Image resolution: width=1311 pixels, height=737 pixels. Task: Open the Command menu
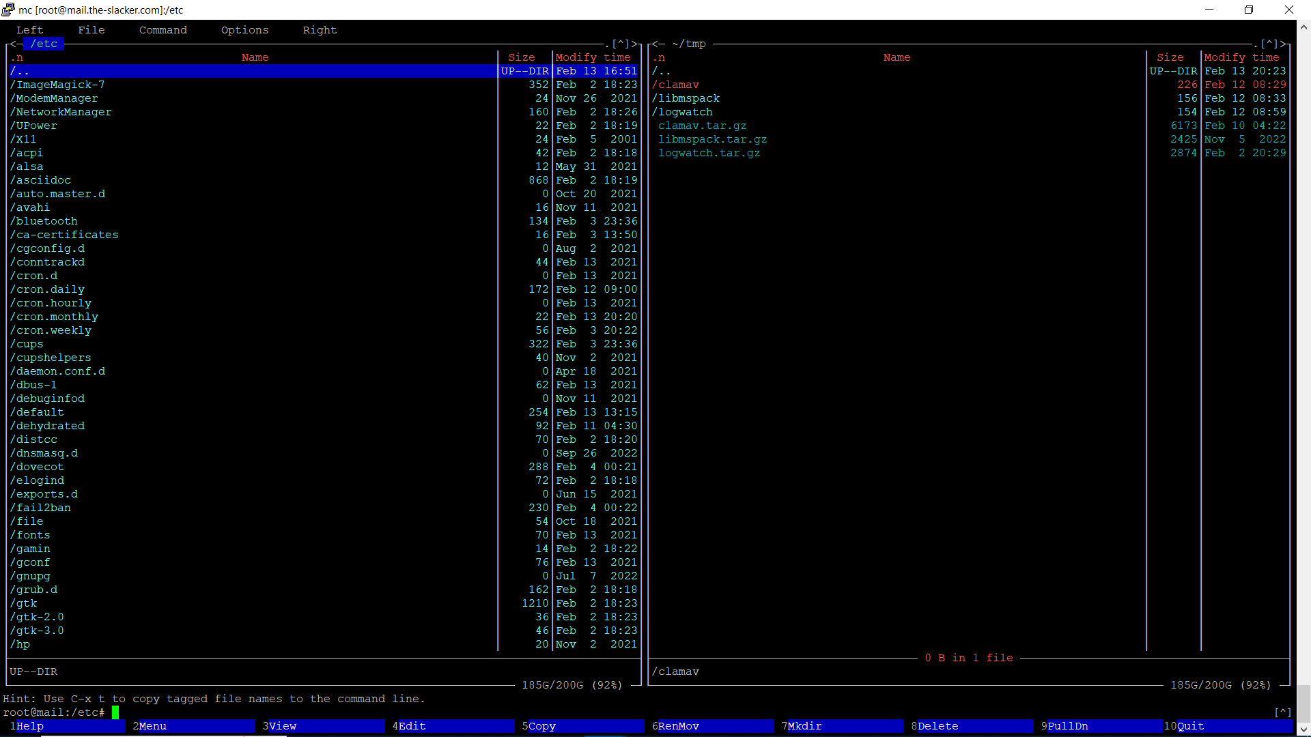tap(163, 30)
